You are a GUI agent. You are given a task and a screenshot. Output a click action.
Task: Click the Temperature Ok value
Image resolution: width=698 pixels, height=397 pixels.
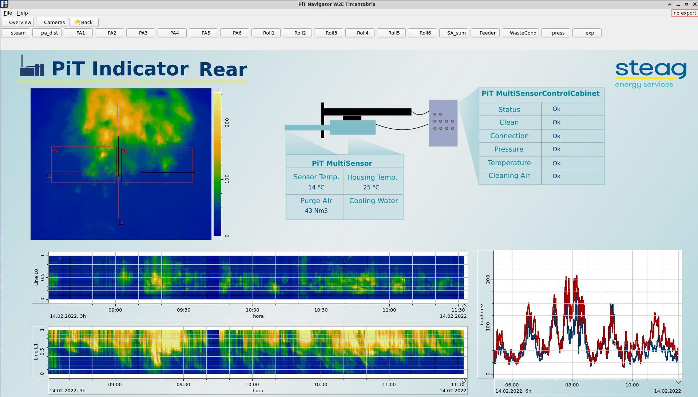pyautogui.click(x=556, y=163)
